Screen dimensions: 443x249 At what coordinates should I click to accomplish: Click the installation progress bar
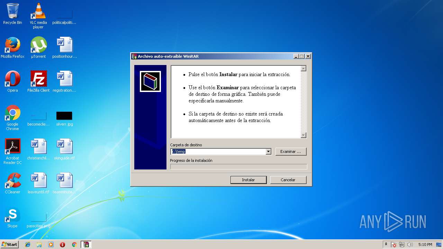tap(238, 167)
